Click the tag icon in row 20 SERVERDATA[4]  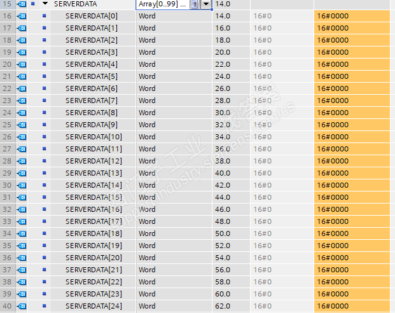click(22, 64)
